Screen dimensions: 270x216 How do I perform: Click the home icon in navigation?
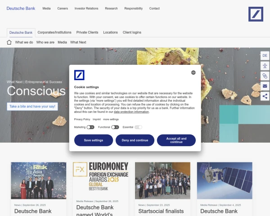(x=9, y=42)
